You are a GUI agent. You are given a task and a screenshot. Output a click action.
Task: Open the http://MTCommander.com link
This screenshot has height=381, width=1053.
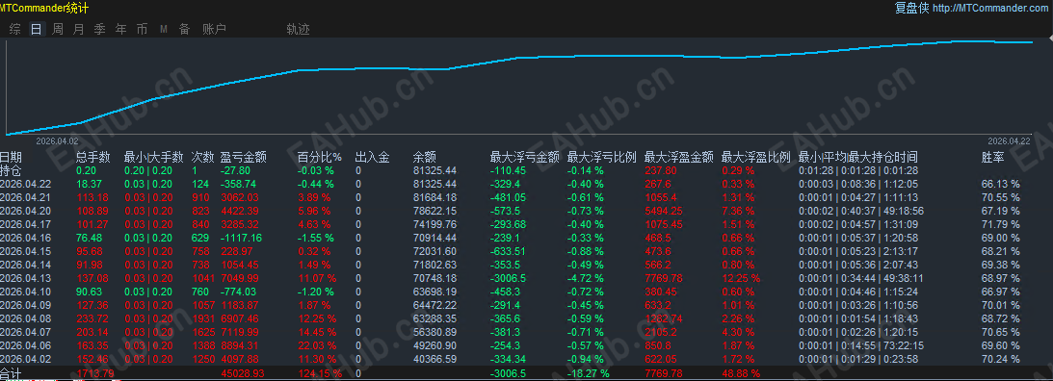[989, 8]
